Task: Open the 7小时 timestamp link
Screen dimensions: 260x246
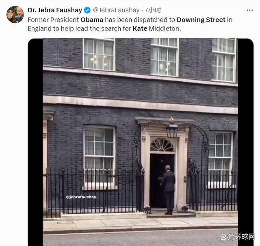Action: 153,10
